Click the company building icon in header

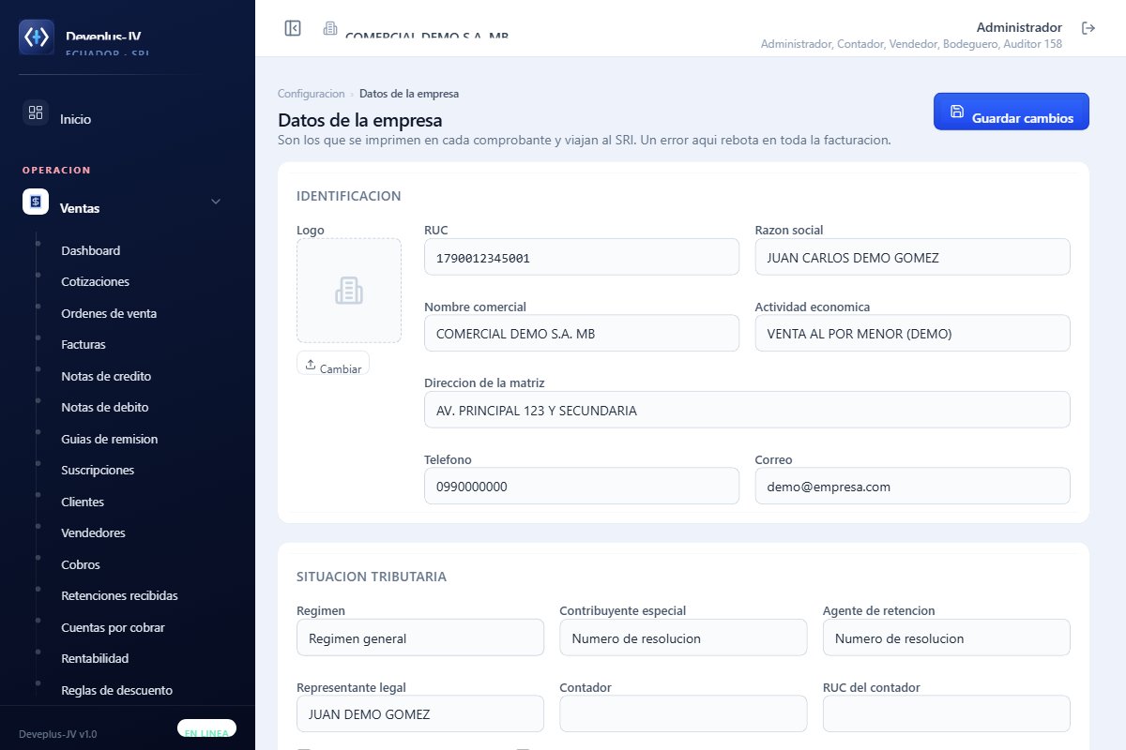click(x=330, y=28)
